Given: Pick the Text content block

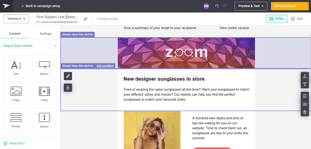Looking at the screenshot, I should click(16, 67).
